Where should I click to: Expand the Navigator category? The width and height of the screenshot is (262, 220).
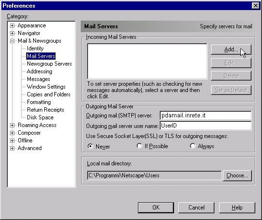click(x=12, y=33)
